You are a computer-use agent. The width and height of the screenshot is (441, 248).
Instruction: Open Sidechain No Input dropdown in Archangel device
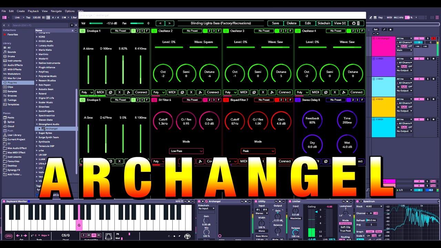(x=206, y=208)
